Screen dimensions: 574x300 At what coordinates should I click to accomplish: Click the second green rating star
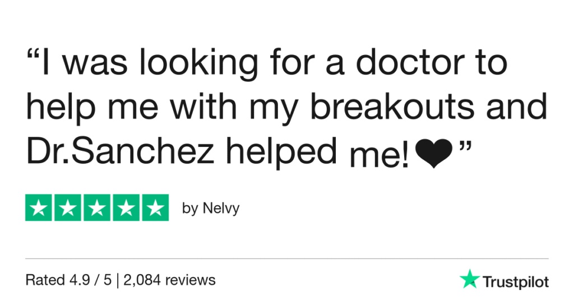click(68, 208)
